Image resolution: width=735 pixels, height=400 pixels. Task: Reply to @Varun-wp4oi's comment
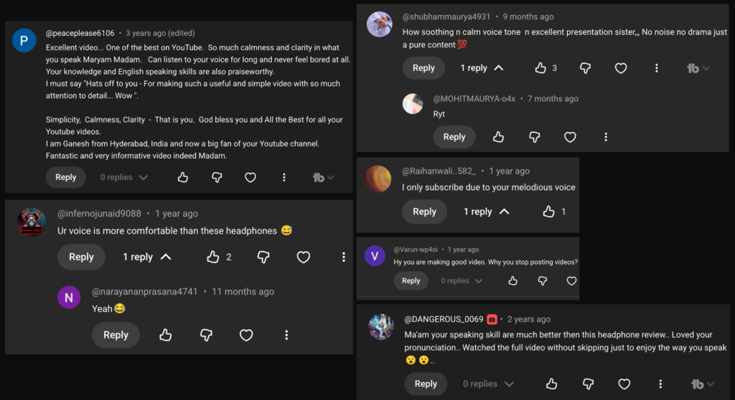tap(411, 281)
